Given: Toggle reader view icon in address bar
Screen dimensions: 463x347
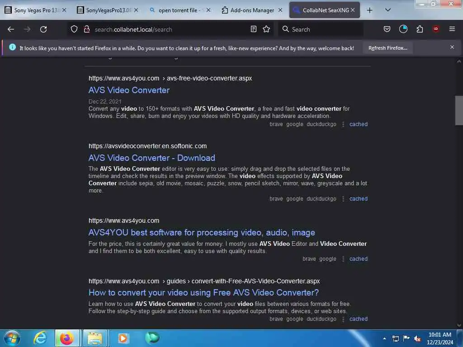Looking at the screenshot, I should click(253, 29).
